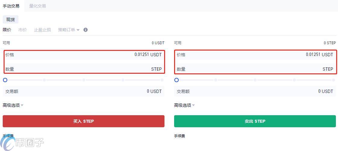Viewport: 338px width, 151px height.
Task: Click the sell-side amount slider handle
Action: click(x=176, y=80)
